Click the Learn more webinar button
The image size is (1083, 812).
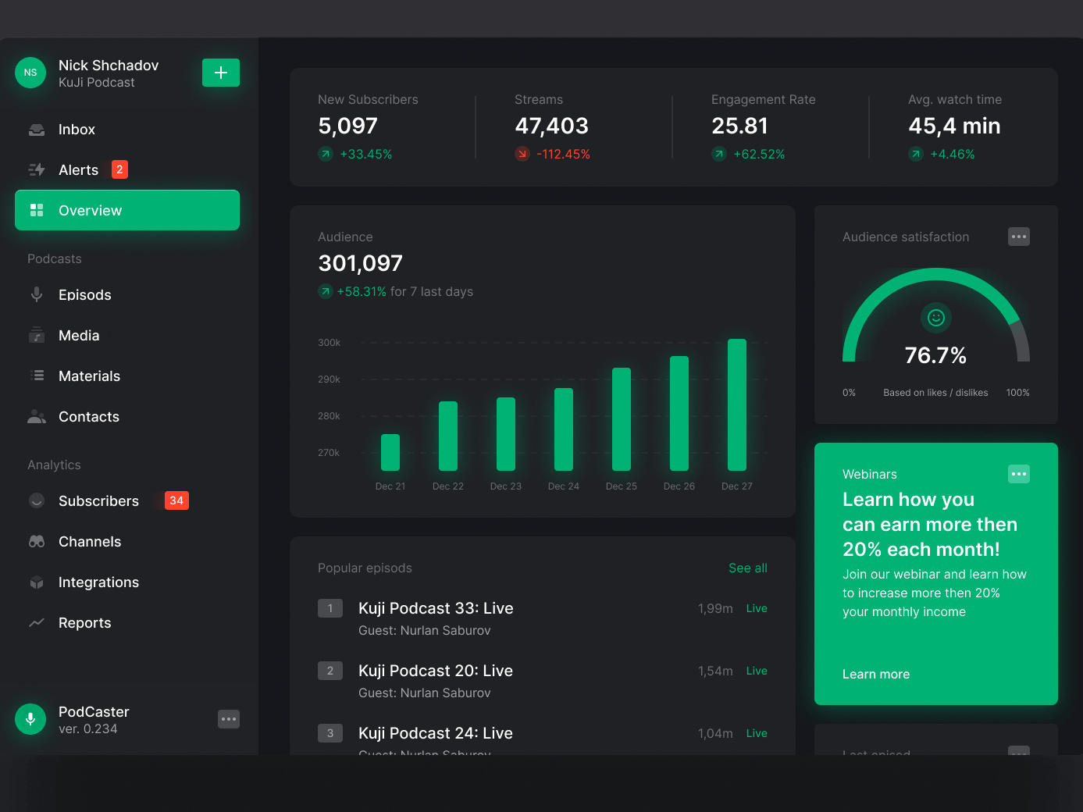pyautogui.click(x=876, y=674)
